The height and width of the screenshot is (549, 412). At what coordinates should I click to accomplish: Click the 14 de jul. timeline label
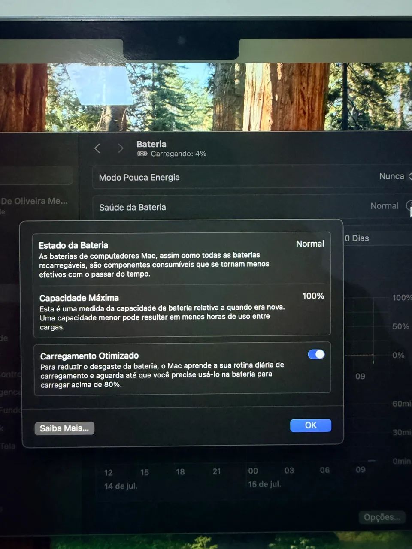[121, 486]
